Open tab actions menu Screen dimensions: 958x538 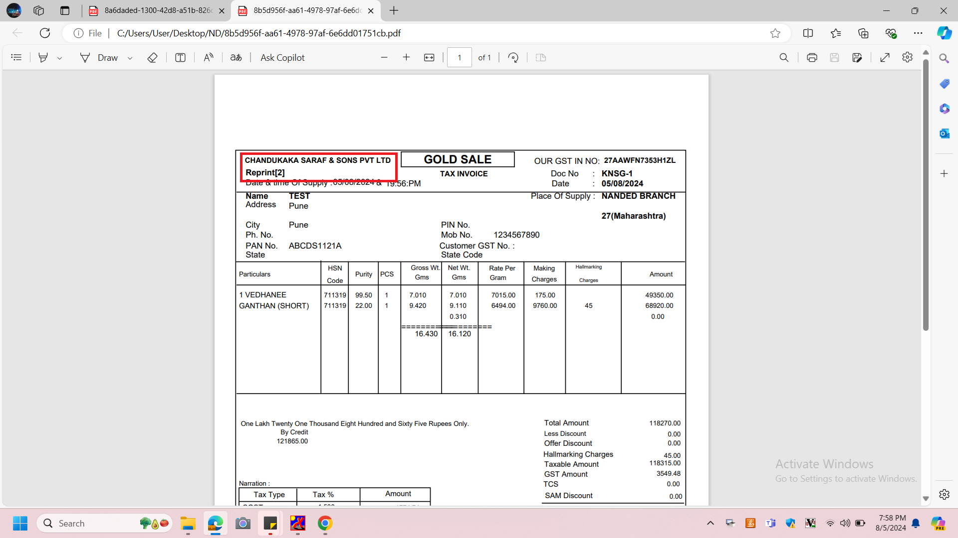[x=65, y=10]
